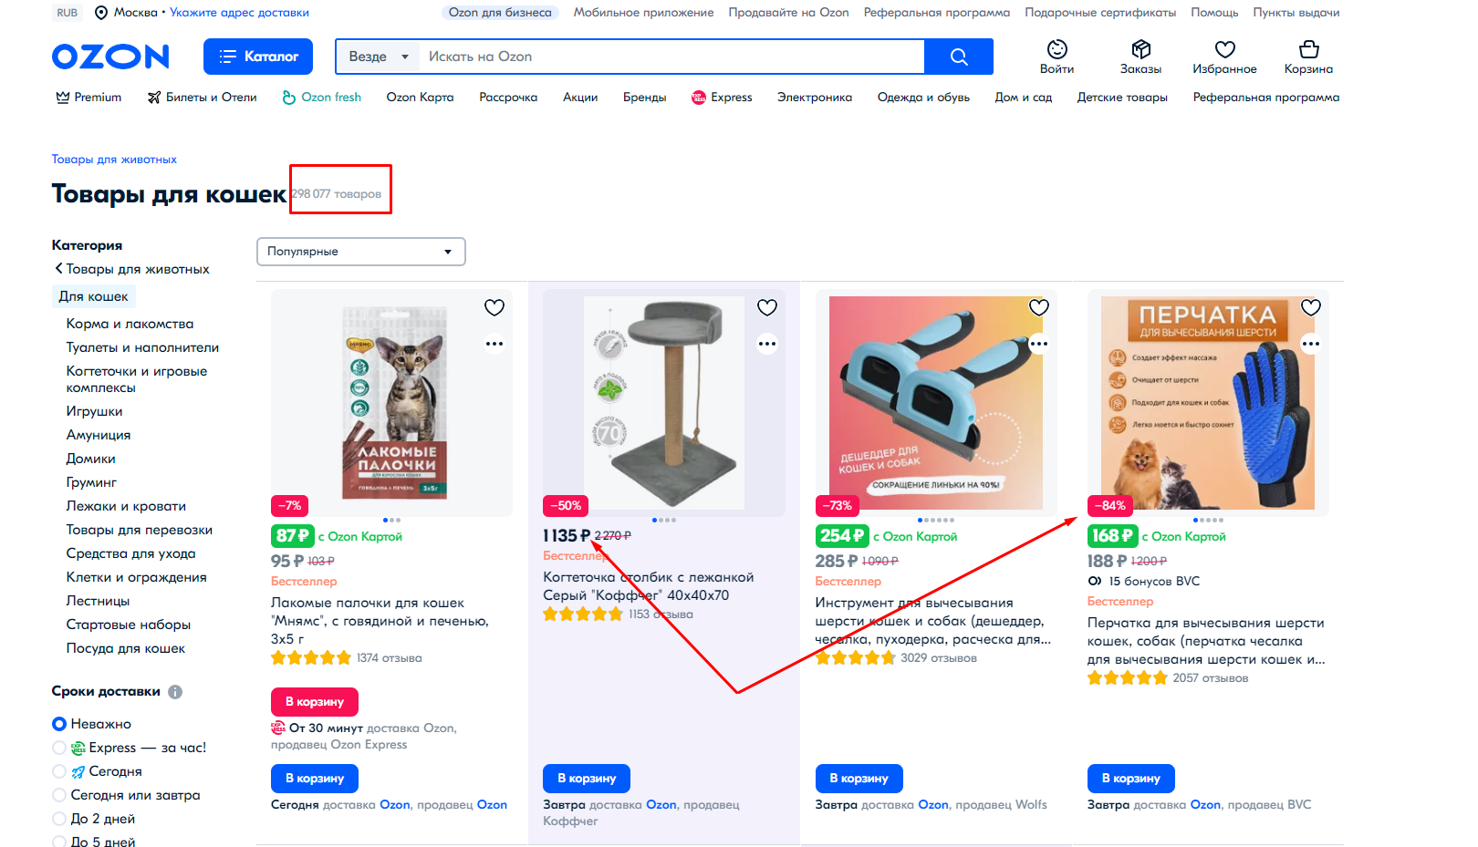Add Перчатка для вычесывания to favorites
The width and height of the screenshot is (1478, 847).
pyautogui.click(x=1311, y=308)
